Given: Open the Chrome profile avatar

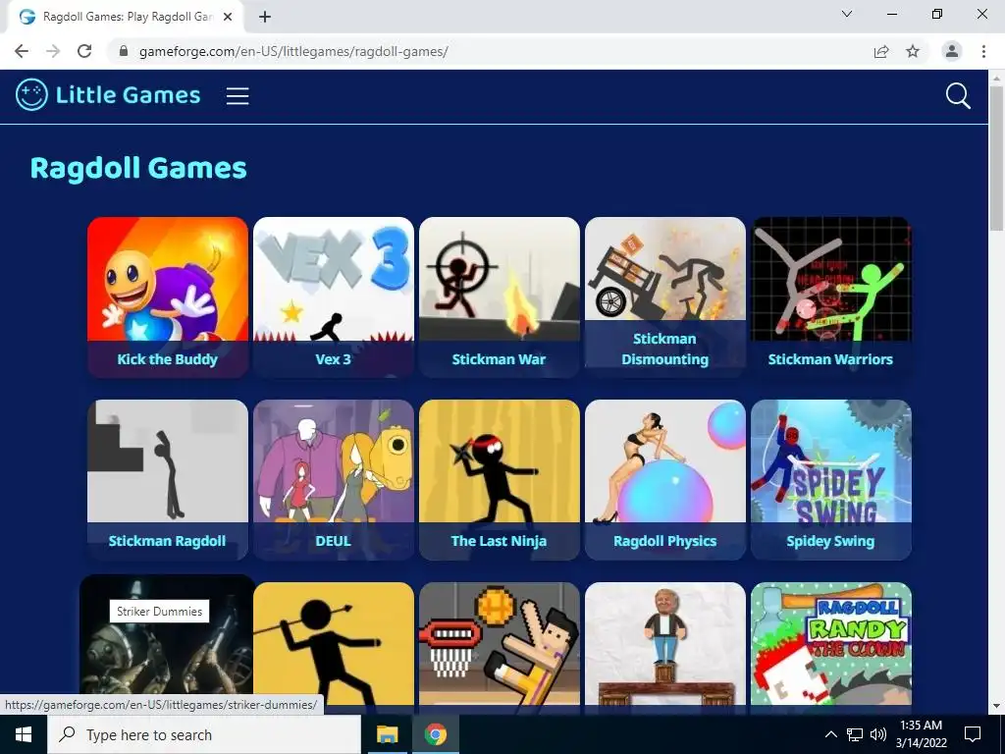Looking at the screenshot, I should coord(952,51).
